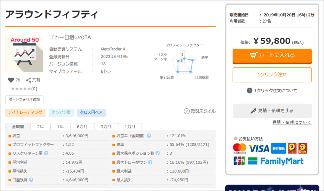Click help icon beside リスクリターン率

pyautogui.click(x=46, y=153)
